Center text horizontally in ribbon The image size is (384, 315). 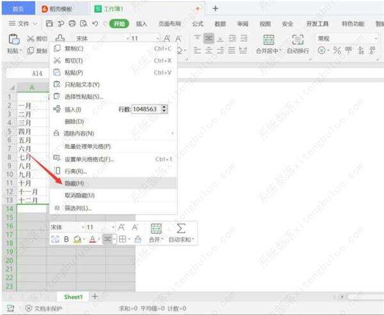[x=209, y=51]
